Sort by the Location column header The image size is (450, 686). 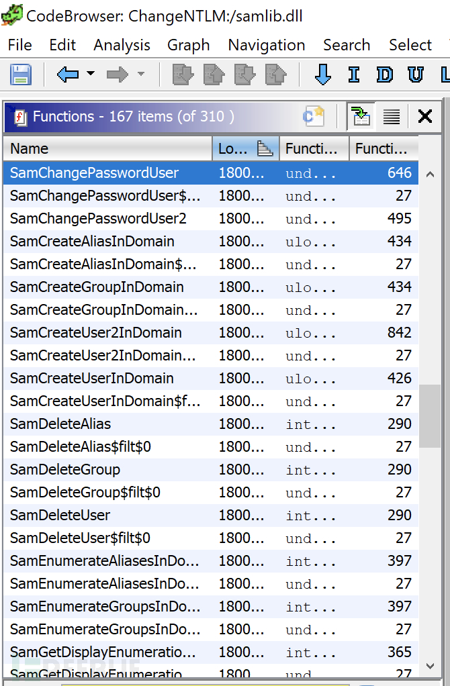point(246,149)
